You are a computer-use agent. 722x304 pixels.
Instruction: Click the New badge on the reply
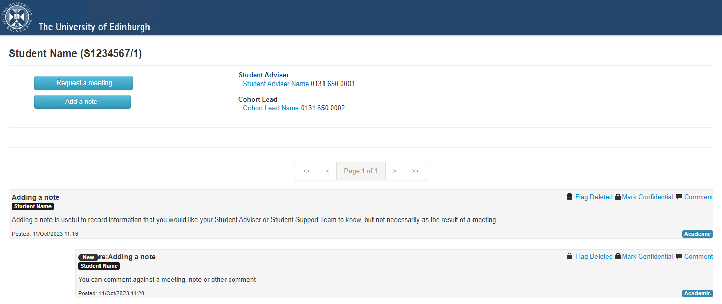(88, 257)
